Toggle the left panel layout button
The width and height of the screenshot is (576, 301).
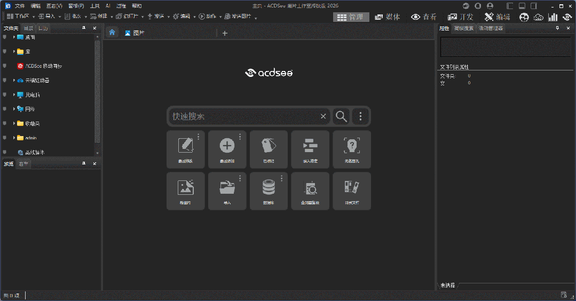510,6
